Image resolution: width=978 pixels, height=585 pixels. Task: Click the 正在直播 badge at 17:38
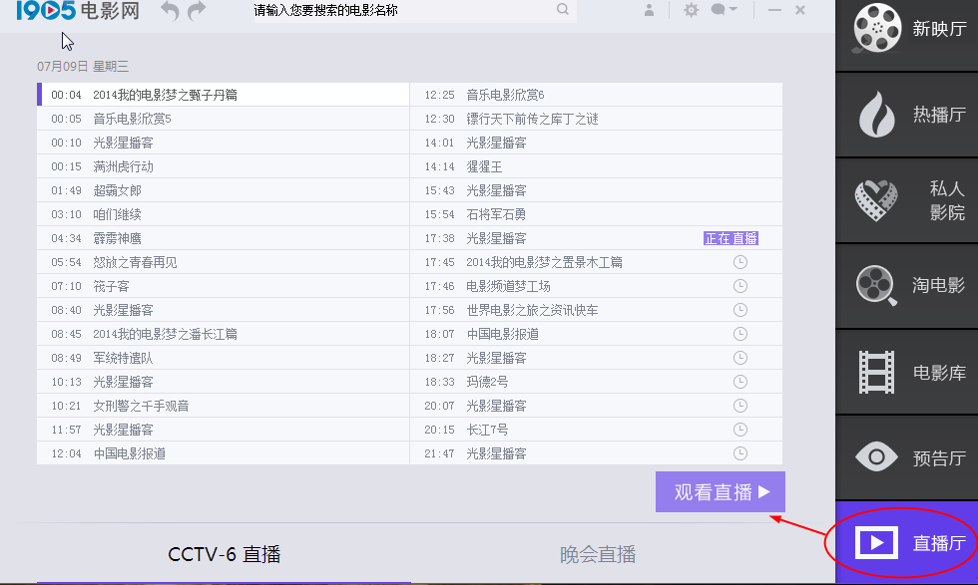click(731, 238)
